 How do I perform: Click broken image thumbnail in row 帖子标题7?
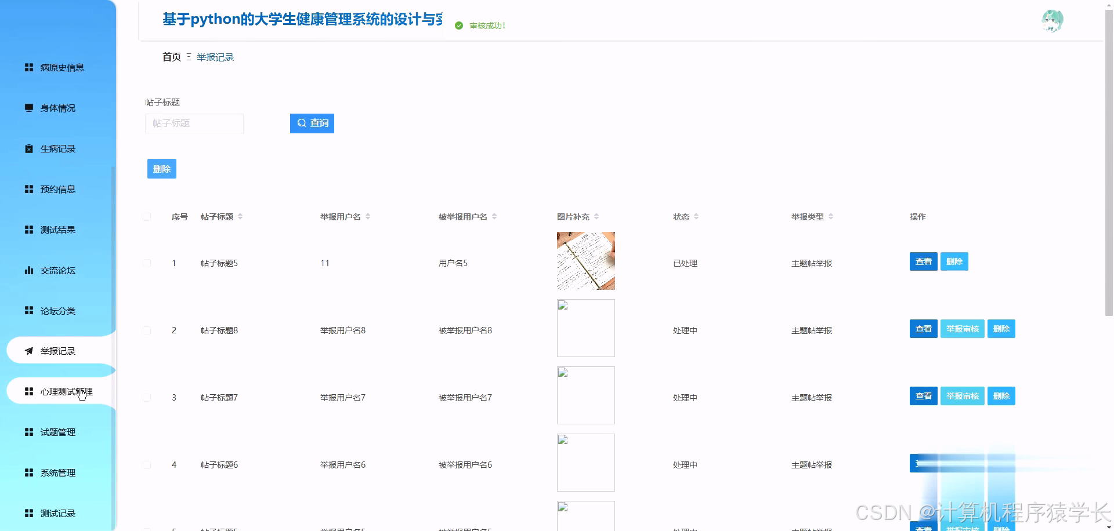[586, 395]
